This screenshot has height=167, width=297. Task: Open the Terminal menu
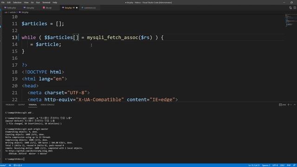(x=46, y=2)
